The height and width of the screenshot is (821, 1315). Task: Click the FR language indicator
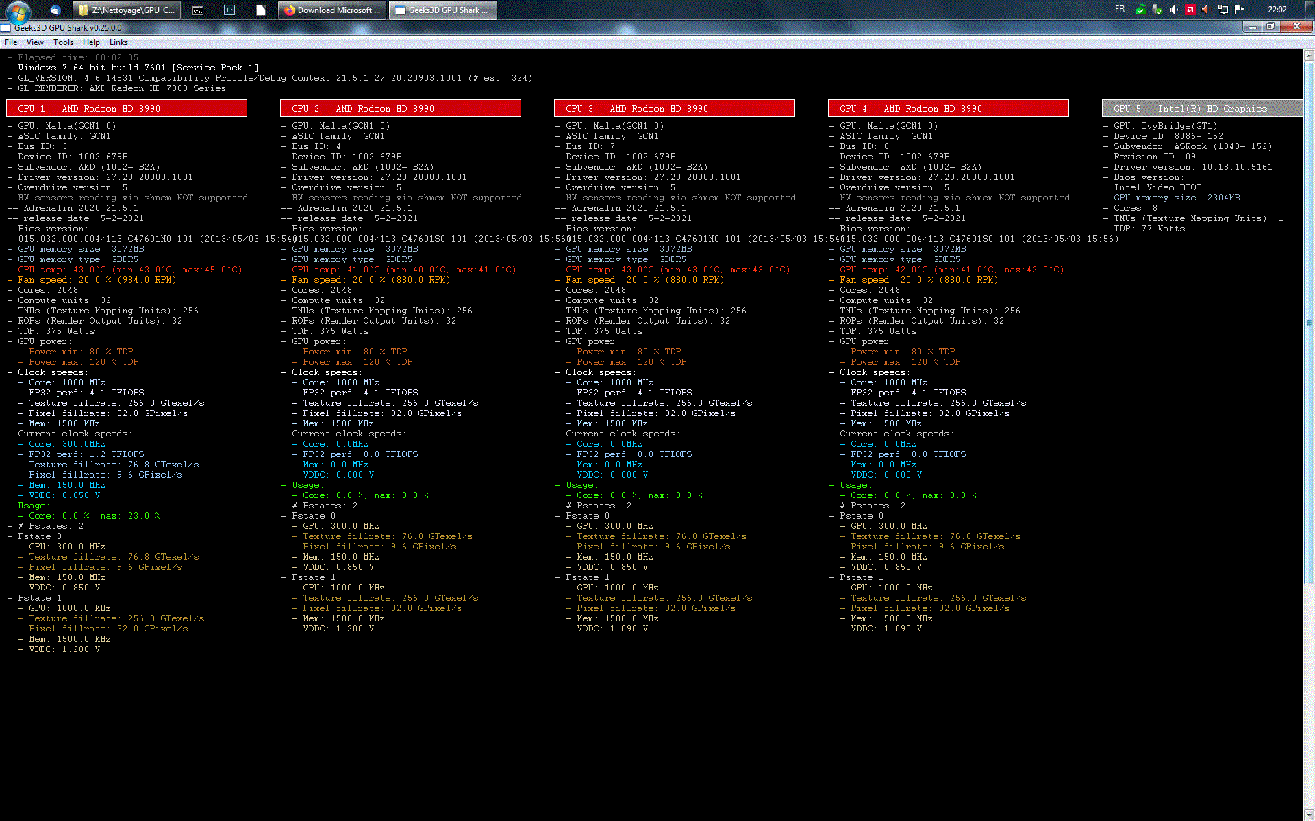pos(1120,10)
